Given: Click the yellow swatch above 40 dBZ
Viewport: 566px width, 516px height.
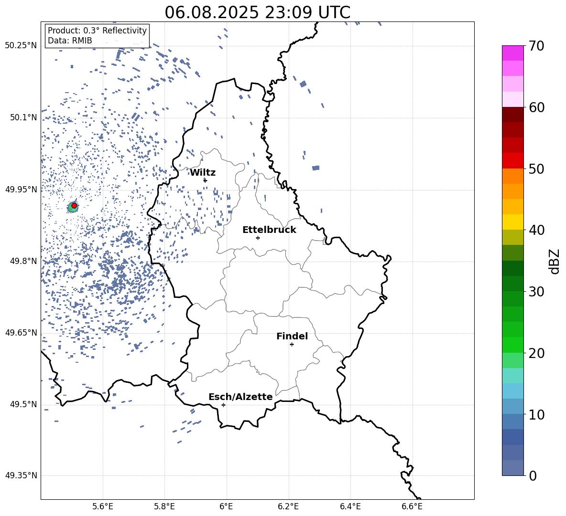Looking at the screenshot, I should pyautogui.click(x=513, y=222).
